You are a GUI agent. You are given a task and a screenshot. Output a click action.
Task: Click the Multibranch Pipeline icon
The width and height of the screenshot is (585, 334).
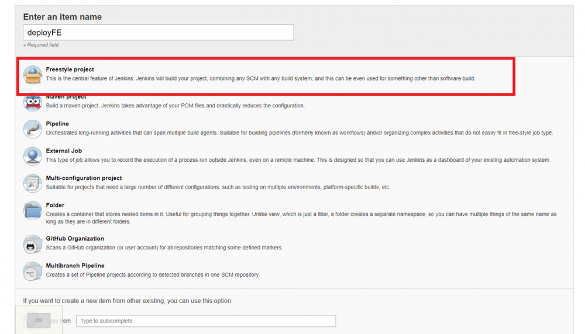point(32,272)
